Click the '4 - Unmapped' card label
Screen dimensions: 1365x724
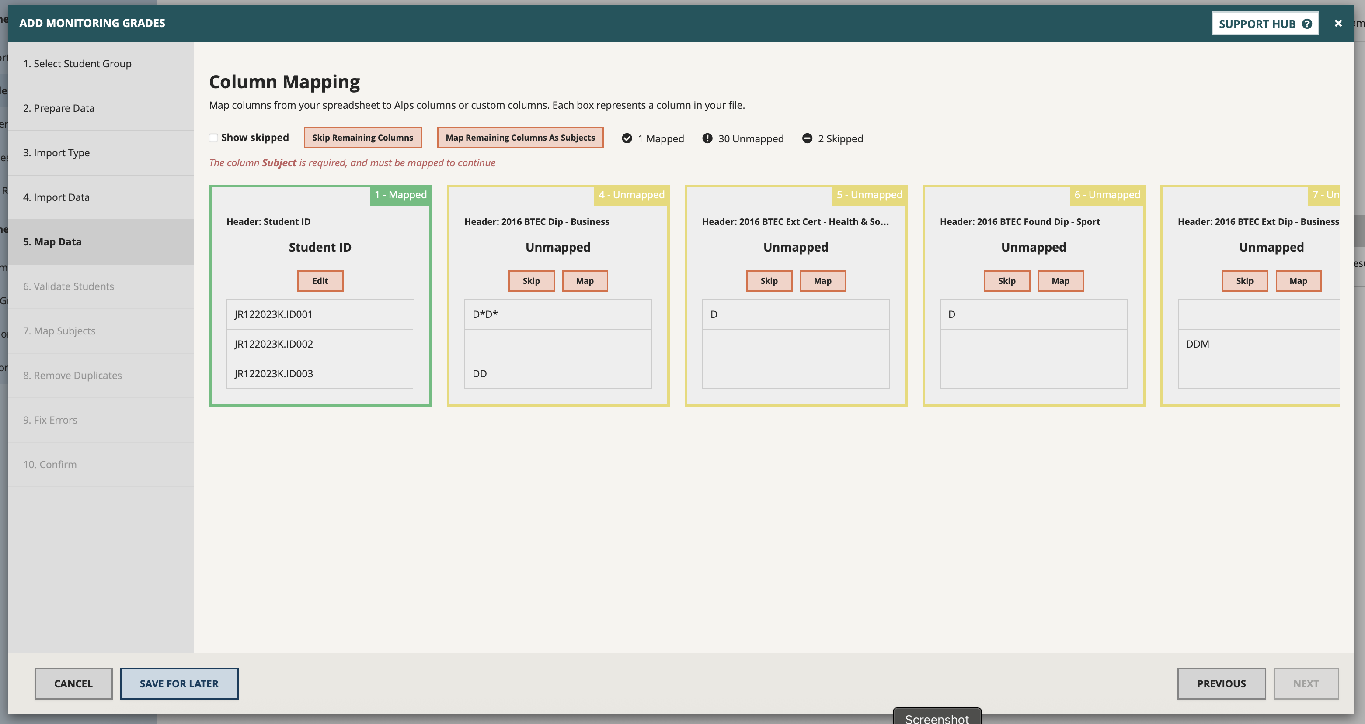click(632, 195)
